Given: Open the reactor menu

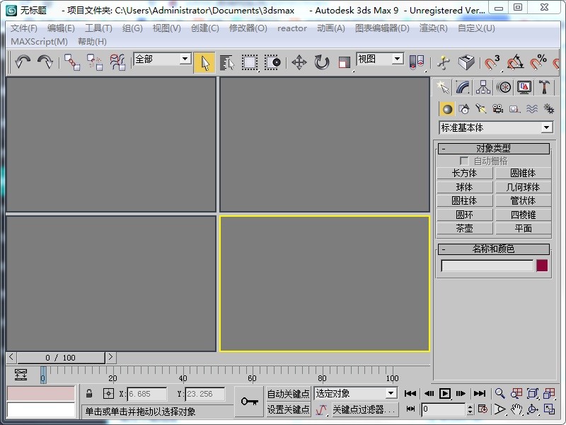Looking at the screenshot, I should point(291,28).
